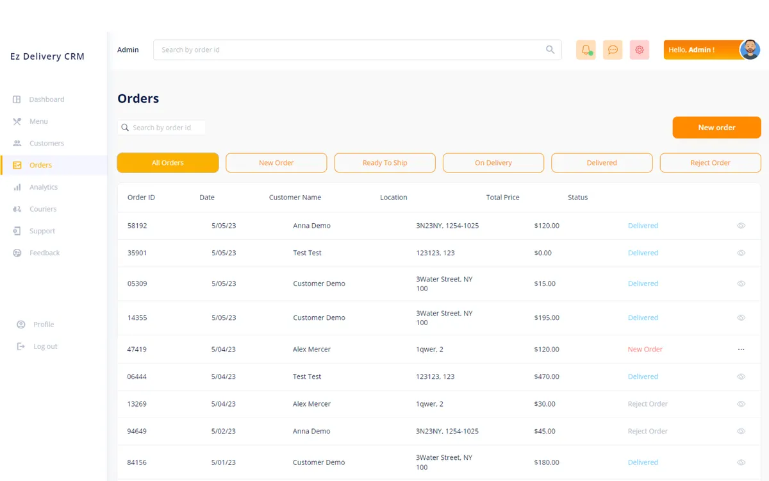Focus the Orders page search field
The height and width of the screenshot is (481, 769).
pyautogui.click(x=161, y=128)
